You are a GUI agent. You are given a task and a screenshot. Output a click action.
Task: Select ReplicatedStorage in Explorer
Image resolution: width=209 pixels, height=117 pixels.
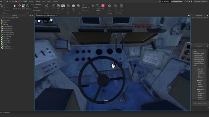click(x=8, y=32)
